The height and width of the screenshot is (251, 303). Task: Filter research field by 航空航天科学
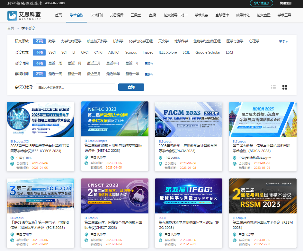[x=97, y=41]
